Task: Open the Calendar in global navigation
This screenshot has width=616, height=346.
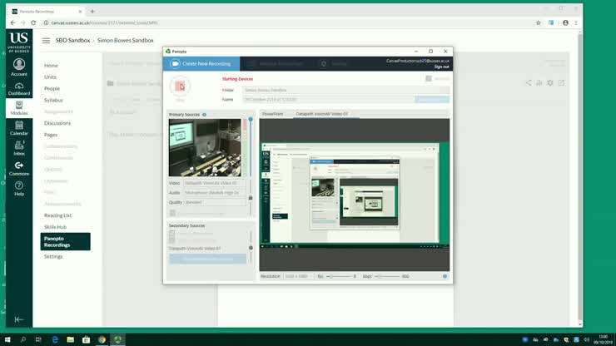Action: point(19,128)
